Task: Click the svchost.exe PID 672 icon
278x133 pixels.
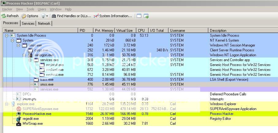Action: pos(42,70)
